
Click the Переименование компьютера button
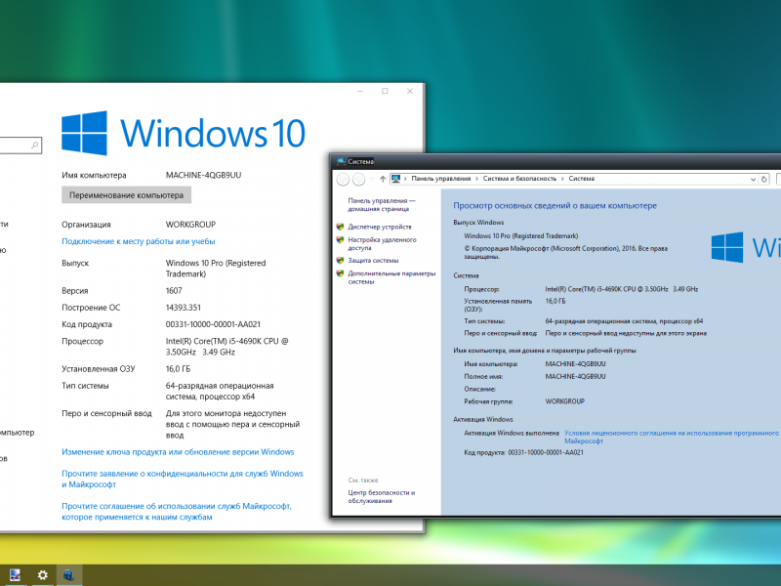click(x=127, y=195)
